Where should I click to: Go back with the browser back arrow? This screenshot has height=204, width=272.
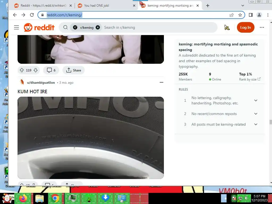pos(15,15)
